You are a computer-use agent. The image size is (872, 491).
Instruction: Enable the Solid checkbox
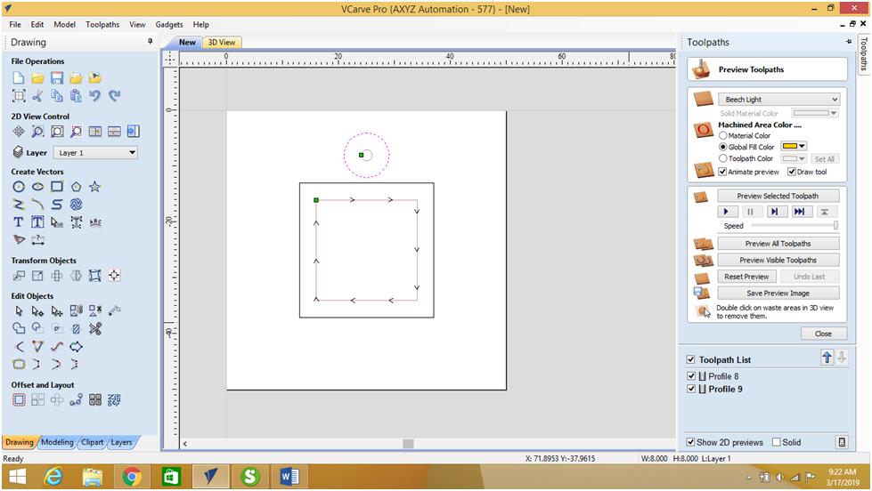[x=777, y=442]
